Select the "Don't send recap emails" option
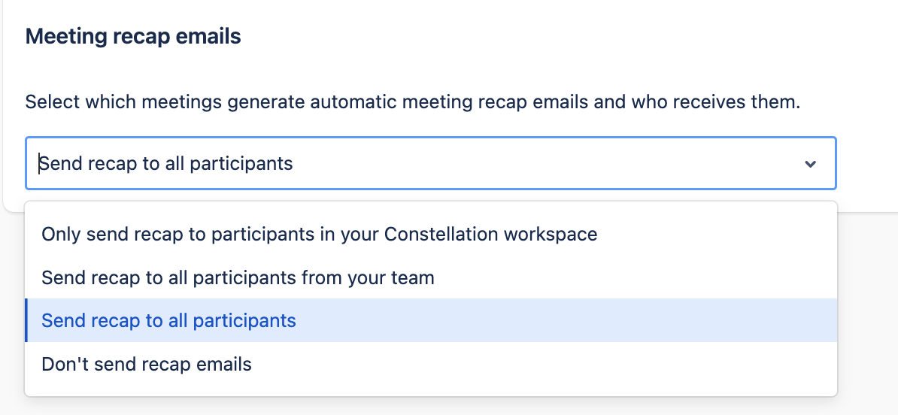898x415 pixels. 147,365
